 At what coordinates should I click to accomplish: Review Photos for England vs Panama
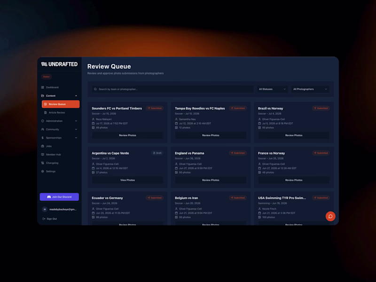pyautogui.click(x=211, y=180)
